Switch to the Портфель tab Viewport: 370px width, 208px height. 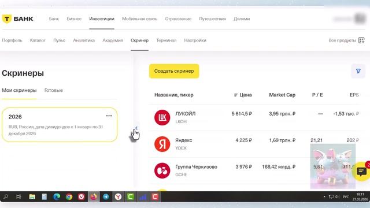pos(12,40)
